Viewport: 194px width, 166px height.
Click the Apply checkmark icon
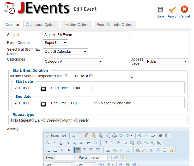(172, 9)
